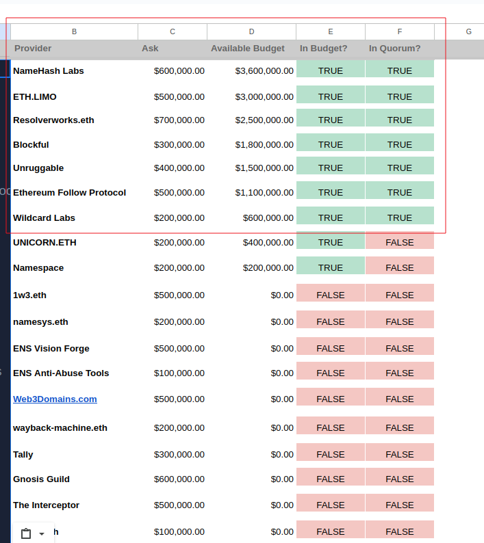Screen dimensions: 484x543
Task: Select the namesys.eth cell
Action: point(40,321)
